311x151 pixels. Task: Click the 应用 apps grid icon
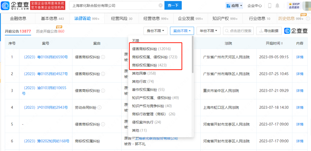point(229,6)
